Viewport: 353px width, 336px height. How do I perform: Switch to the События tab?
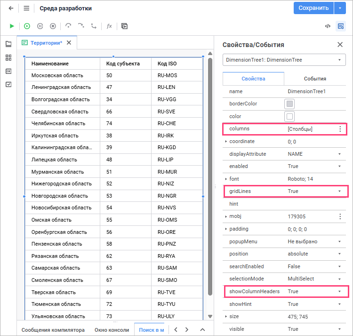tap(315, 79)
